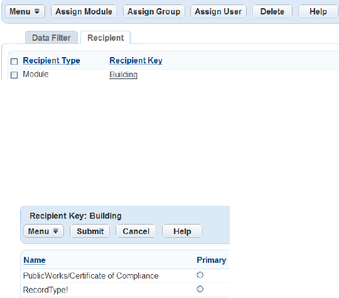Click the Assign Group button
The height and width of the screenshot is (298, 339).
click(154, 11)
